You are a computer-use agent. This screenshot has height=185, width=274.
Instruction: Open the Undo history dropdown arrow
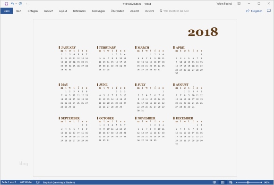click(x=16, y=4)
